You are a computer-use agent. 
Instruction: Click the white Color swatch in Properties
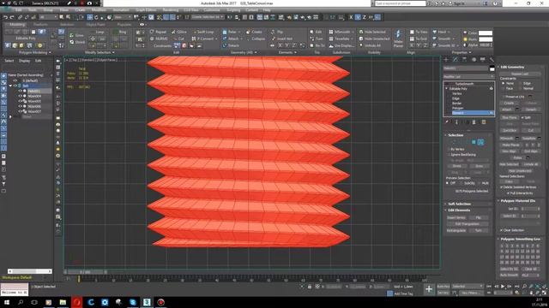[x=486, y=33]
